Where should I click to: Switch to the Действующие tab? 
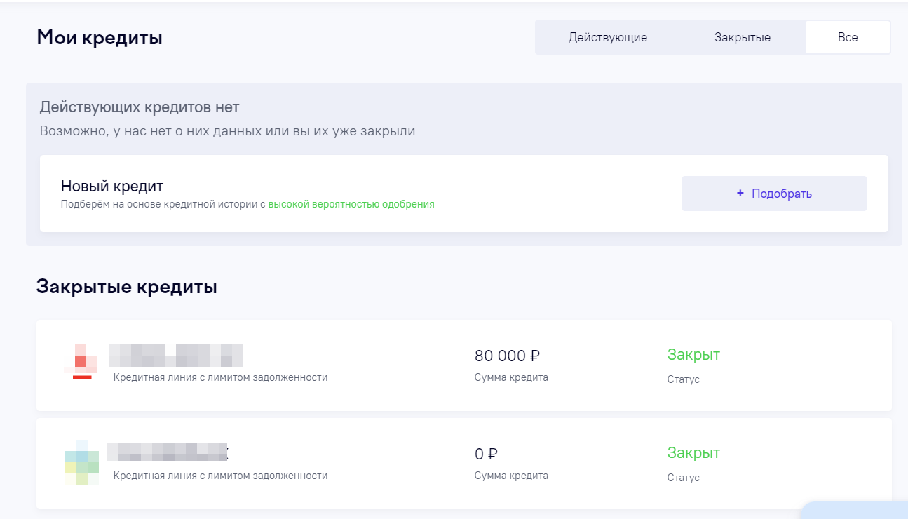607,38
